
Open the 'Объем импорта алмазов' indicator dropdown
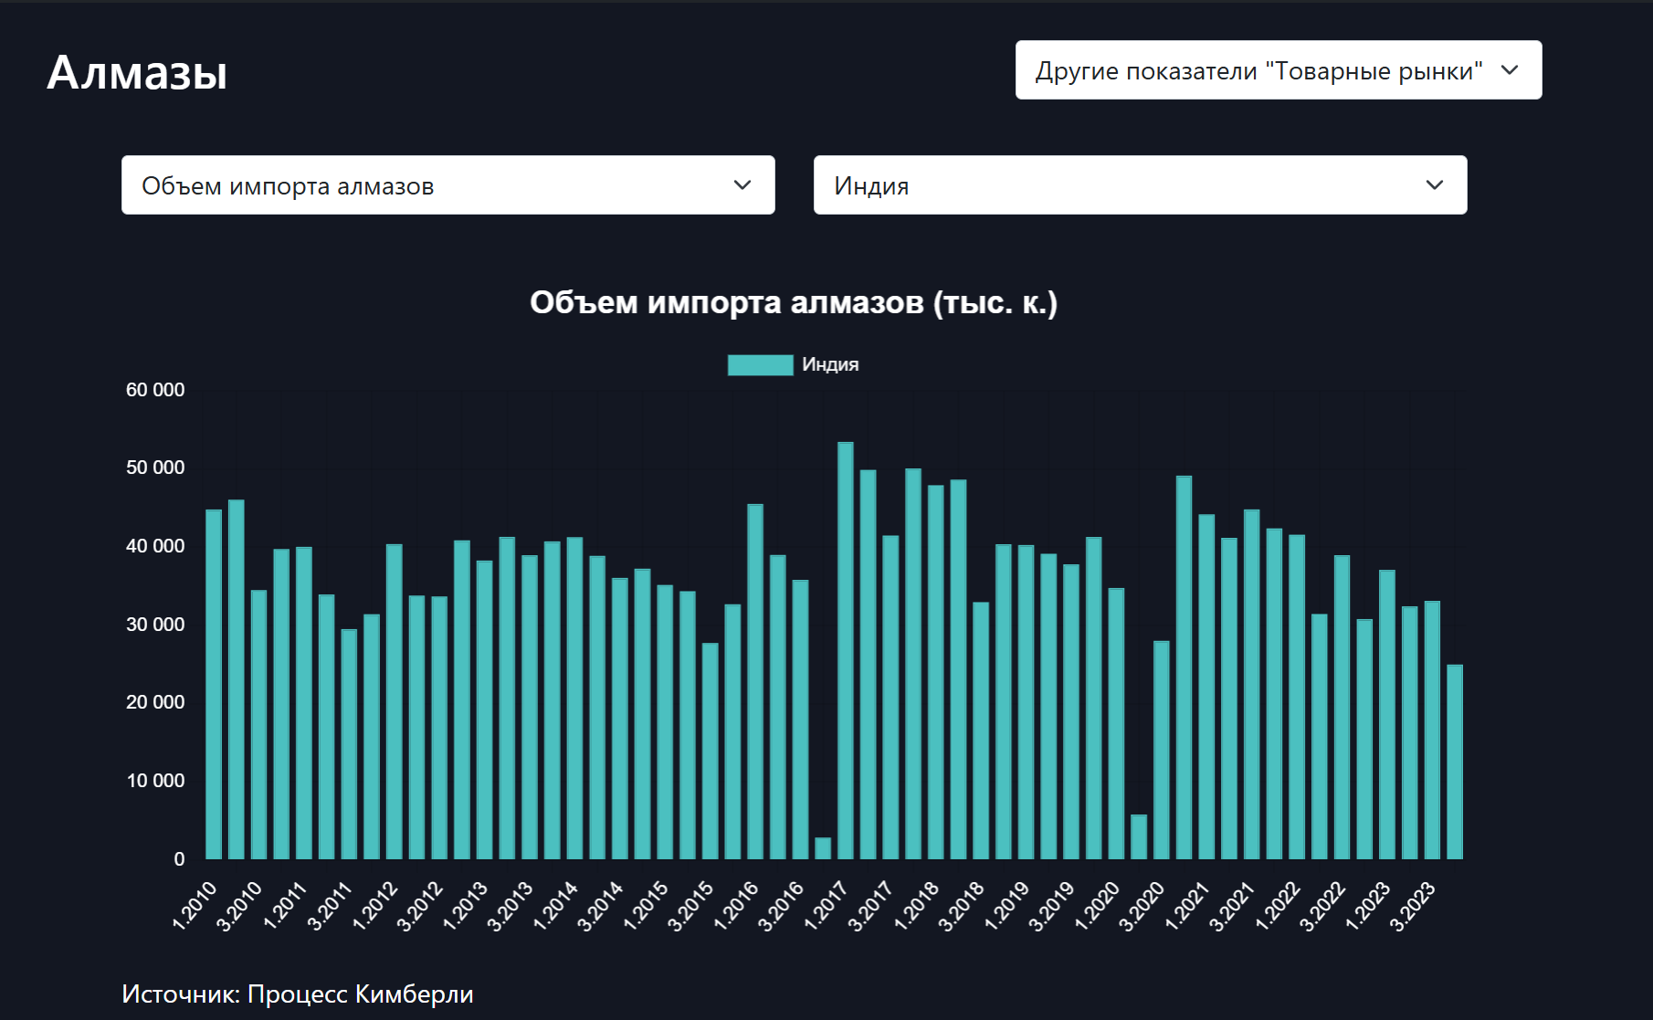448,185
